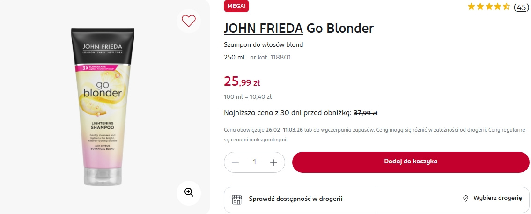Click the magnifier zoom icon on image
The width and height of the screenshot is (531, 214).
coord(189,192)
